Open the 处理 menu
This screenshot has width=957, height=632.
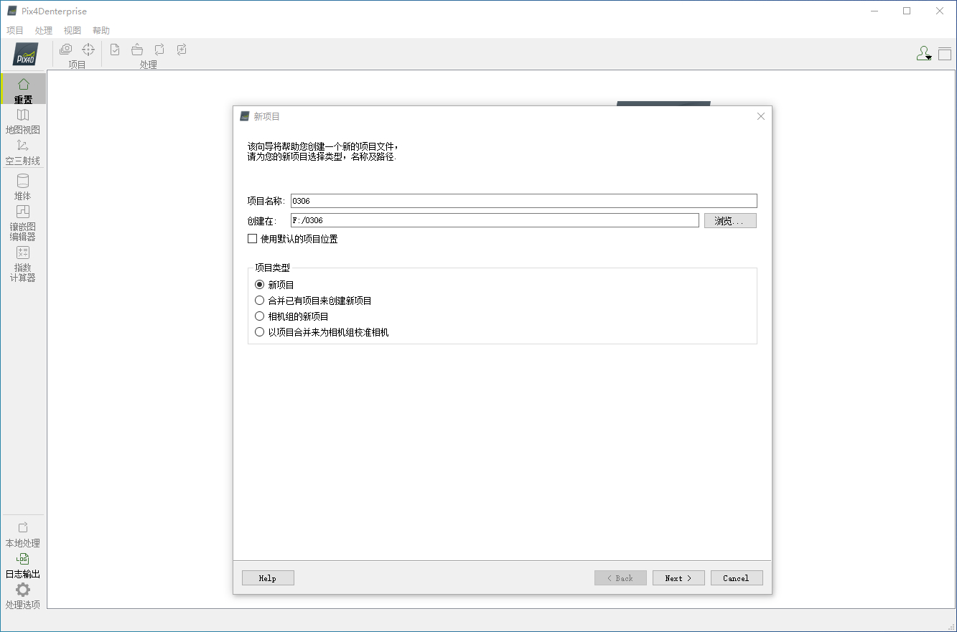44,31
